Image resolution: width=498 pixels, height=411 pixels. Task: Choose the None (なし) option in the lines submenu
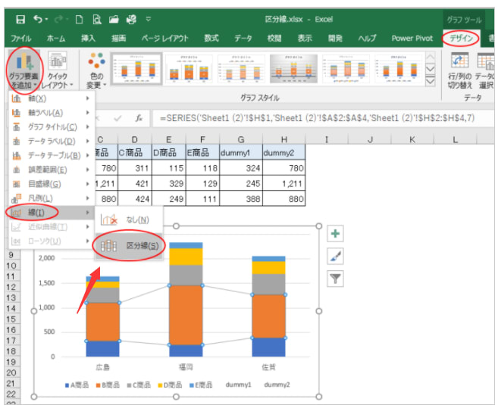pyautogui.click(x=129, y=220)
